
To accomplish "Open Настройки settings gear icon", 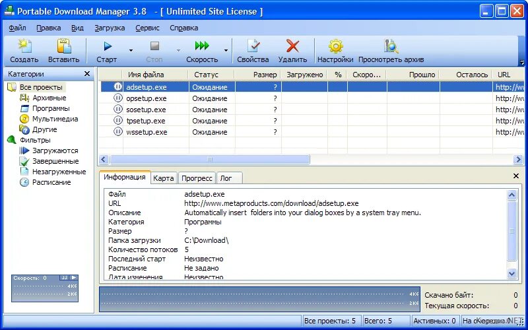I will click(x=335, y=46).
